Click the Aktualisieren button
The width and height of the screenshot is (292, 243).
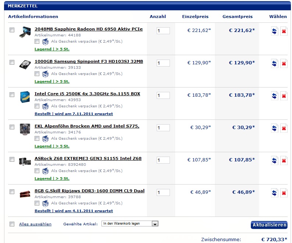(269, 225)
